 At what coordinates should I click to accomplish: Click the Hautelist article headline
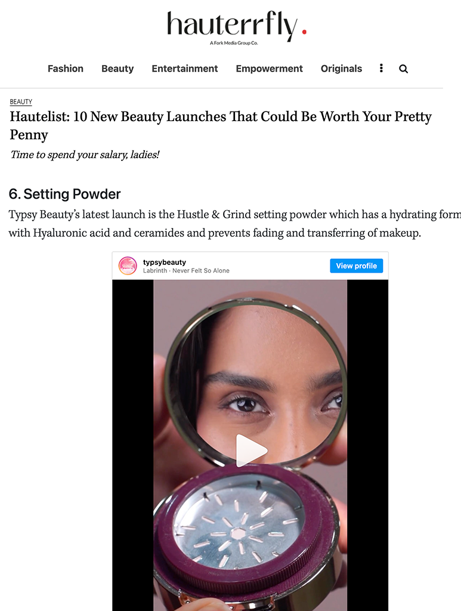[221, 125]
